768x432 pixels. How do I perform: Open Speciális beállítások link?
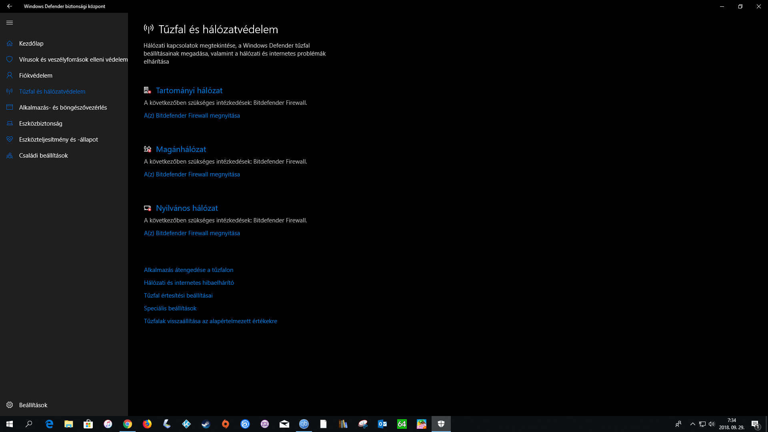pyautogui.click(x=170, y=308)
